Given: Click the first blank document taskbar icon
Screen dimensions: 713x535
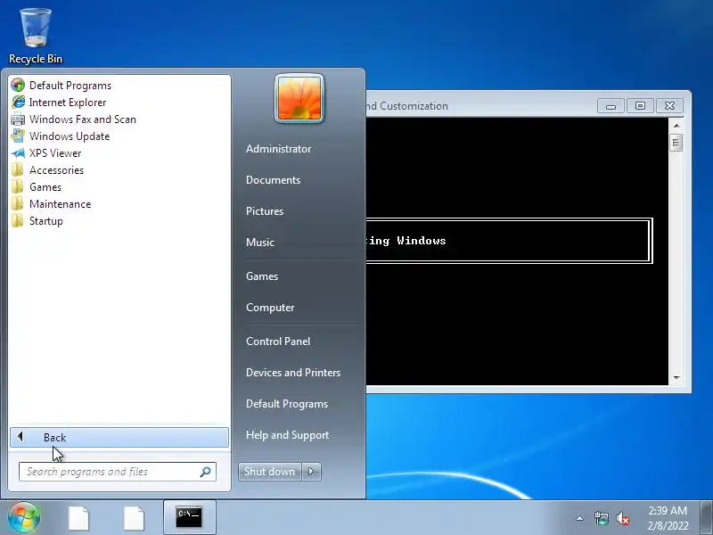Looking at the screenshot, I should (x=78, y=518).
